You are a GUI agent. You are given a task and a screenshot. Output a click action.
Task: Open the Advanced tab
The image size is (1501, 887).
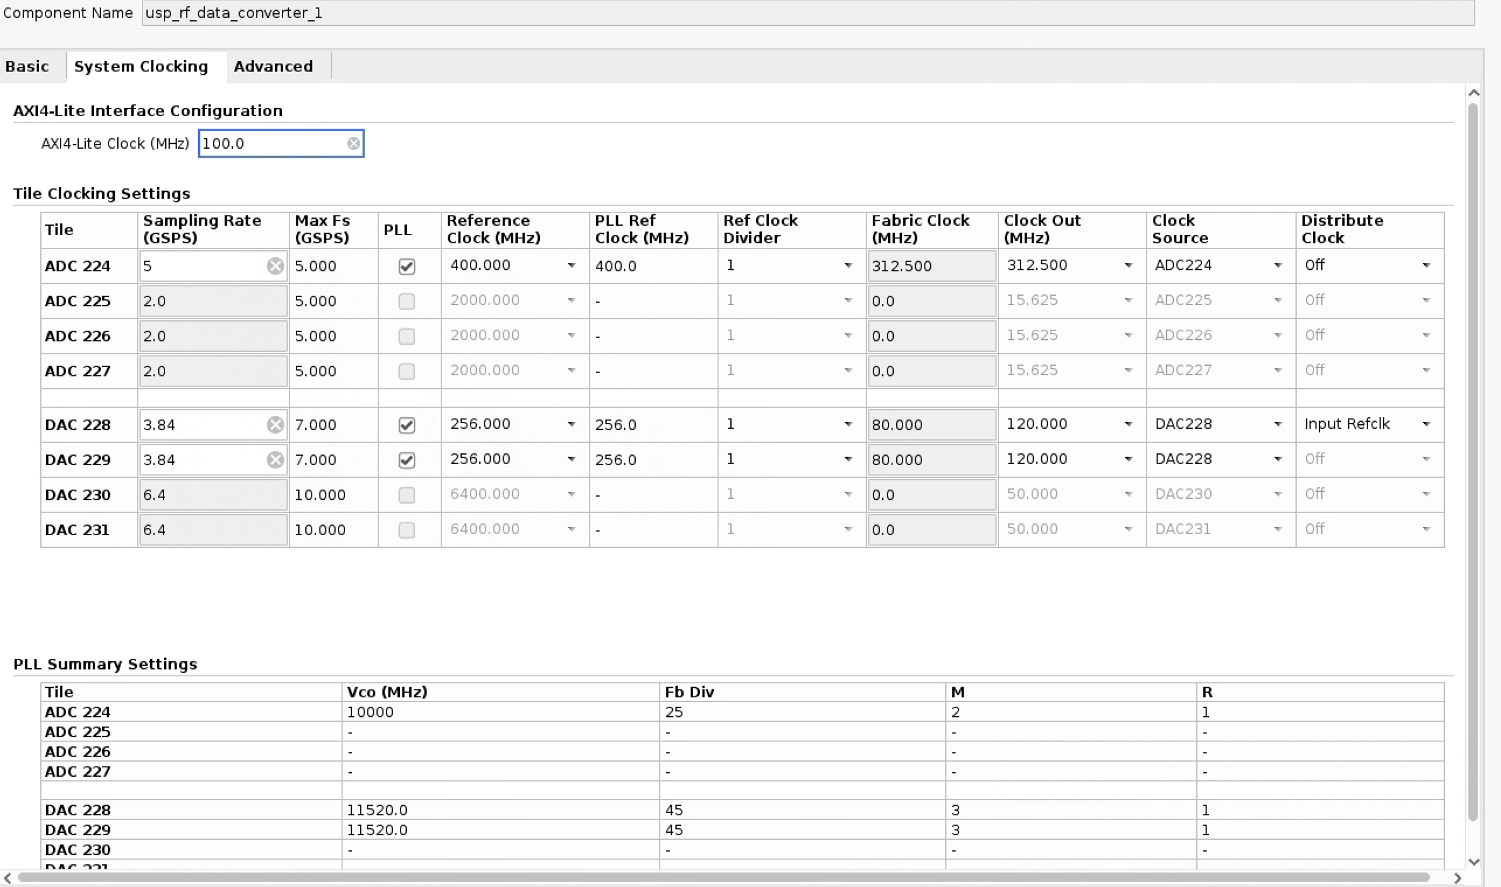273,66
